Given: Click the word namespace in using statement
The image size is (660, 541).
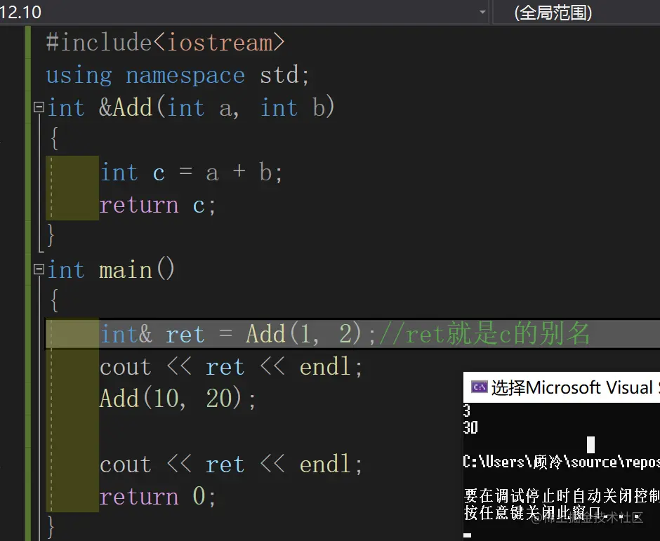Looking at the screenshot, I should point(186,75).
